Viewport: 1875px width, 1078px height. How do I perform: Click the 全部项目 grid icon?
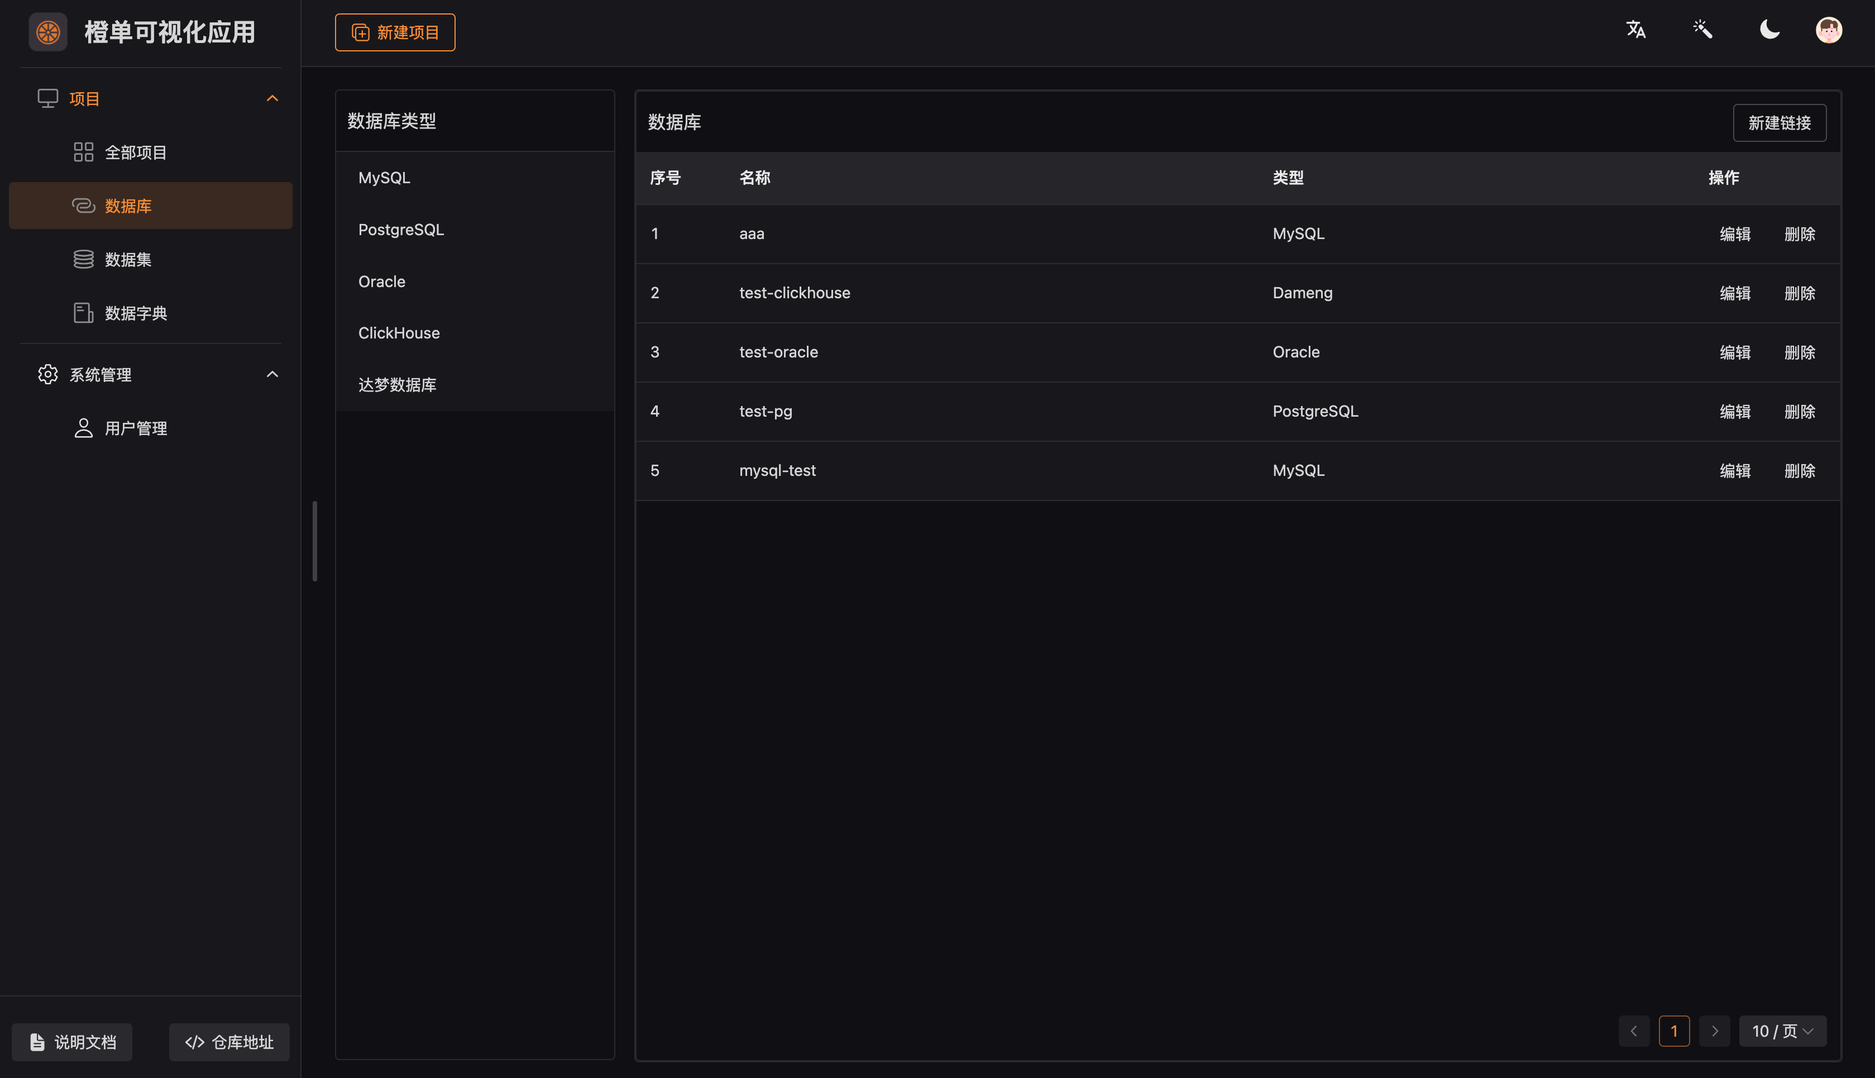(x=84, y=152)
